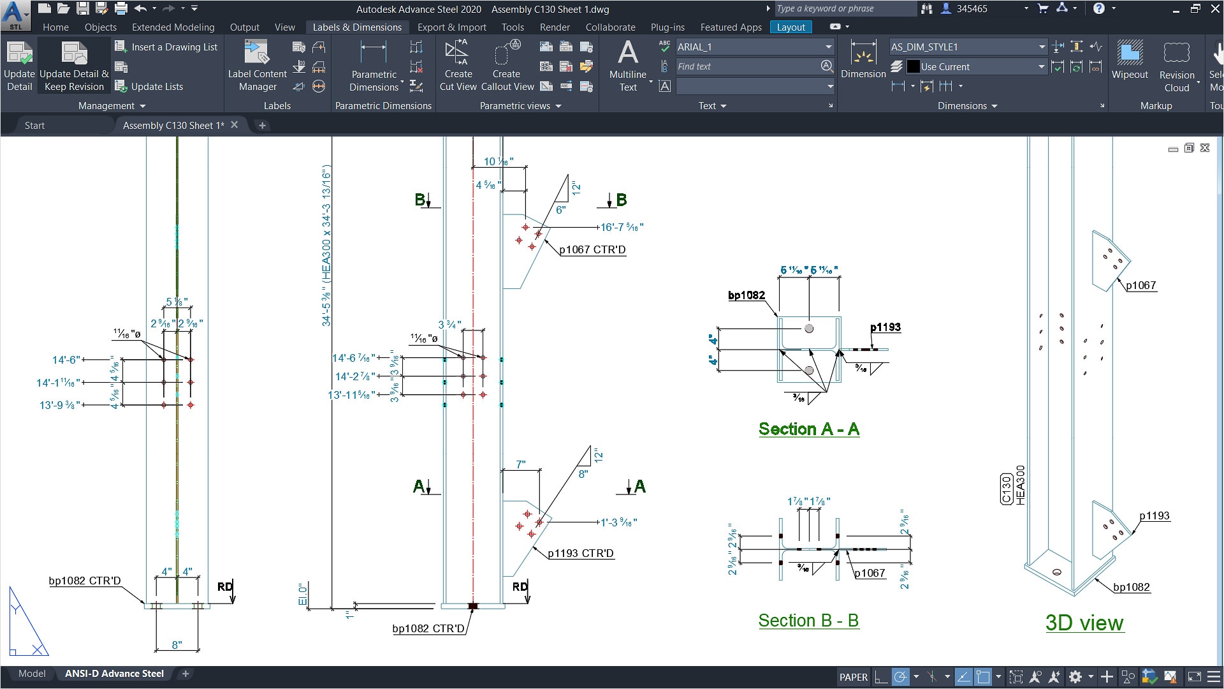Click Create Callout View

coord(507,66)
